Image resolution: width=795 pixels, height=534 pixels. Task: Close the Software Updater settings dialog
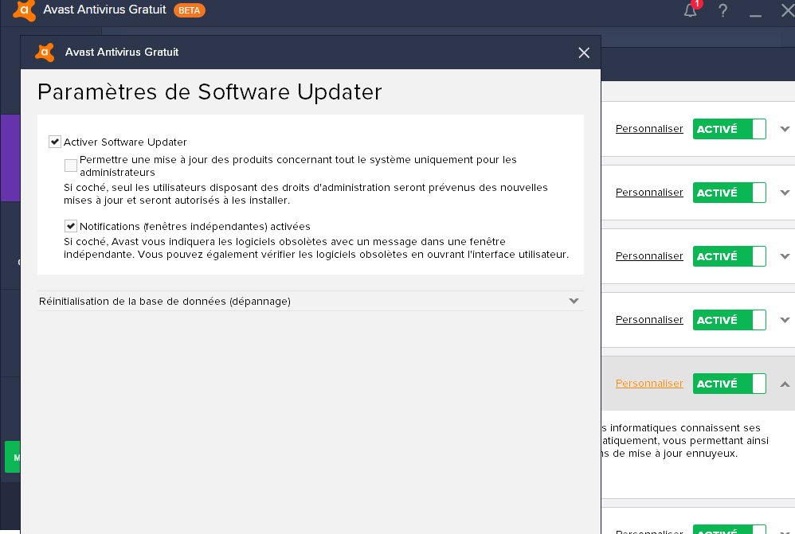pyautogui.click(x=584, y=53)
